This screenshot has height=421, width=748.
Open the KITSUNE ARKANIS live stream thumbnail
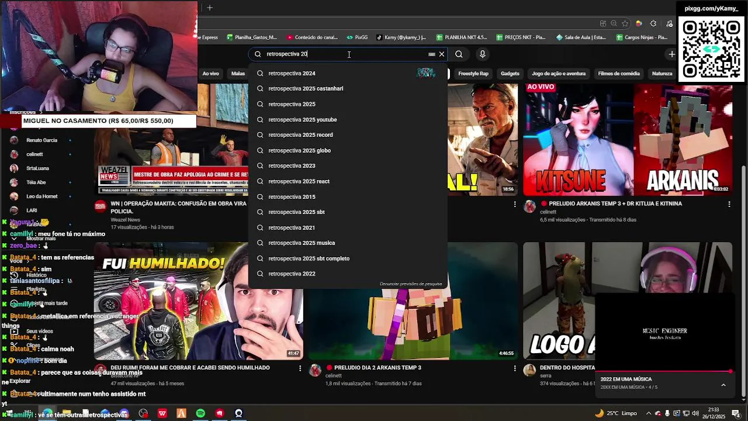[x=628, y=140]
